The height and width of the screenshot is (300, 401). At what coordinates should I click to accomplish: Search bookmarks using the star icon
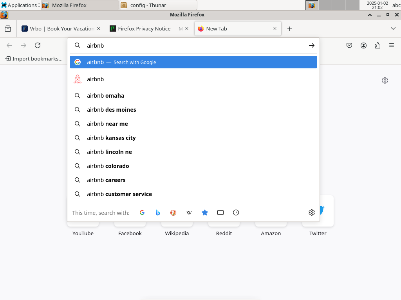click(204, 212)
